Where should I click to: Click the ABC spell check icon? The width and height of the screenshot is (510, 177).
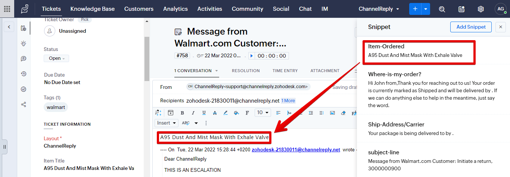186,123
